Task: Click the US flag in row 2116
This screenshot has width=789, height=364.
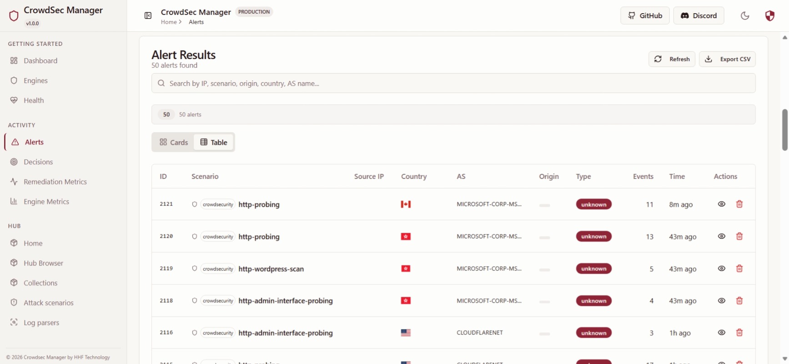Action: tap(406, 333)
